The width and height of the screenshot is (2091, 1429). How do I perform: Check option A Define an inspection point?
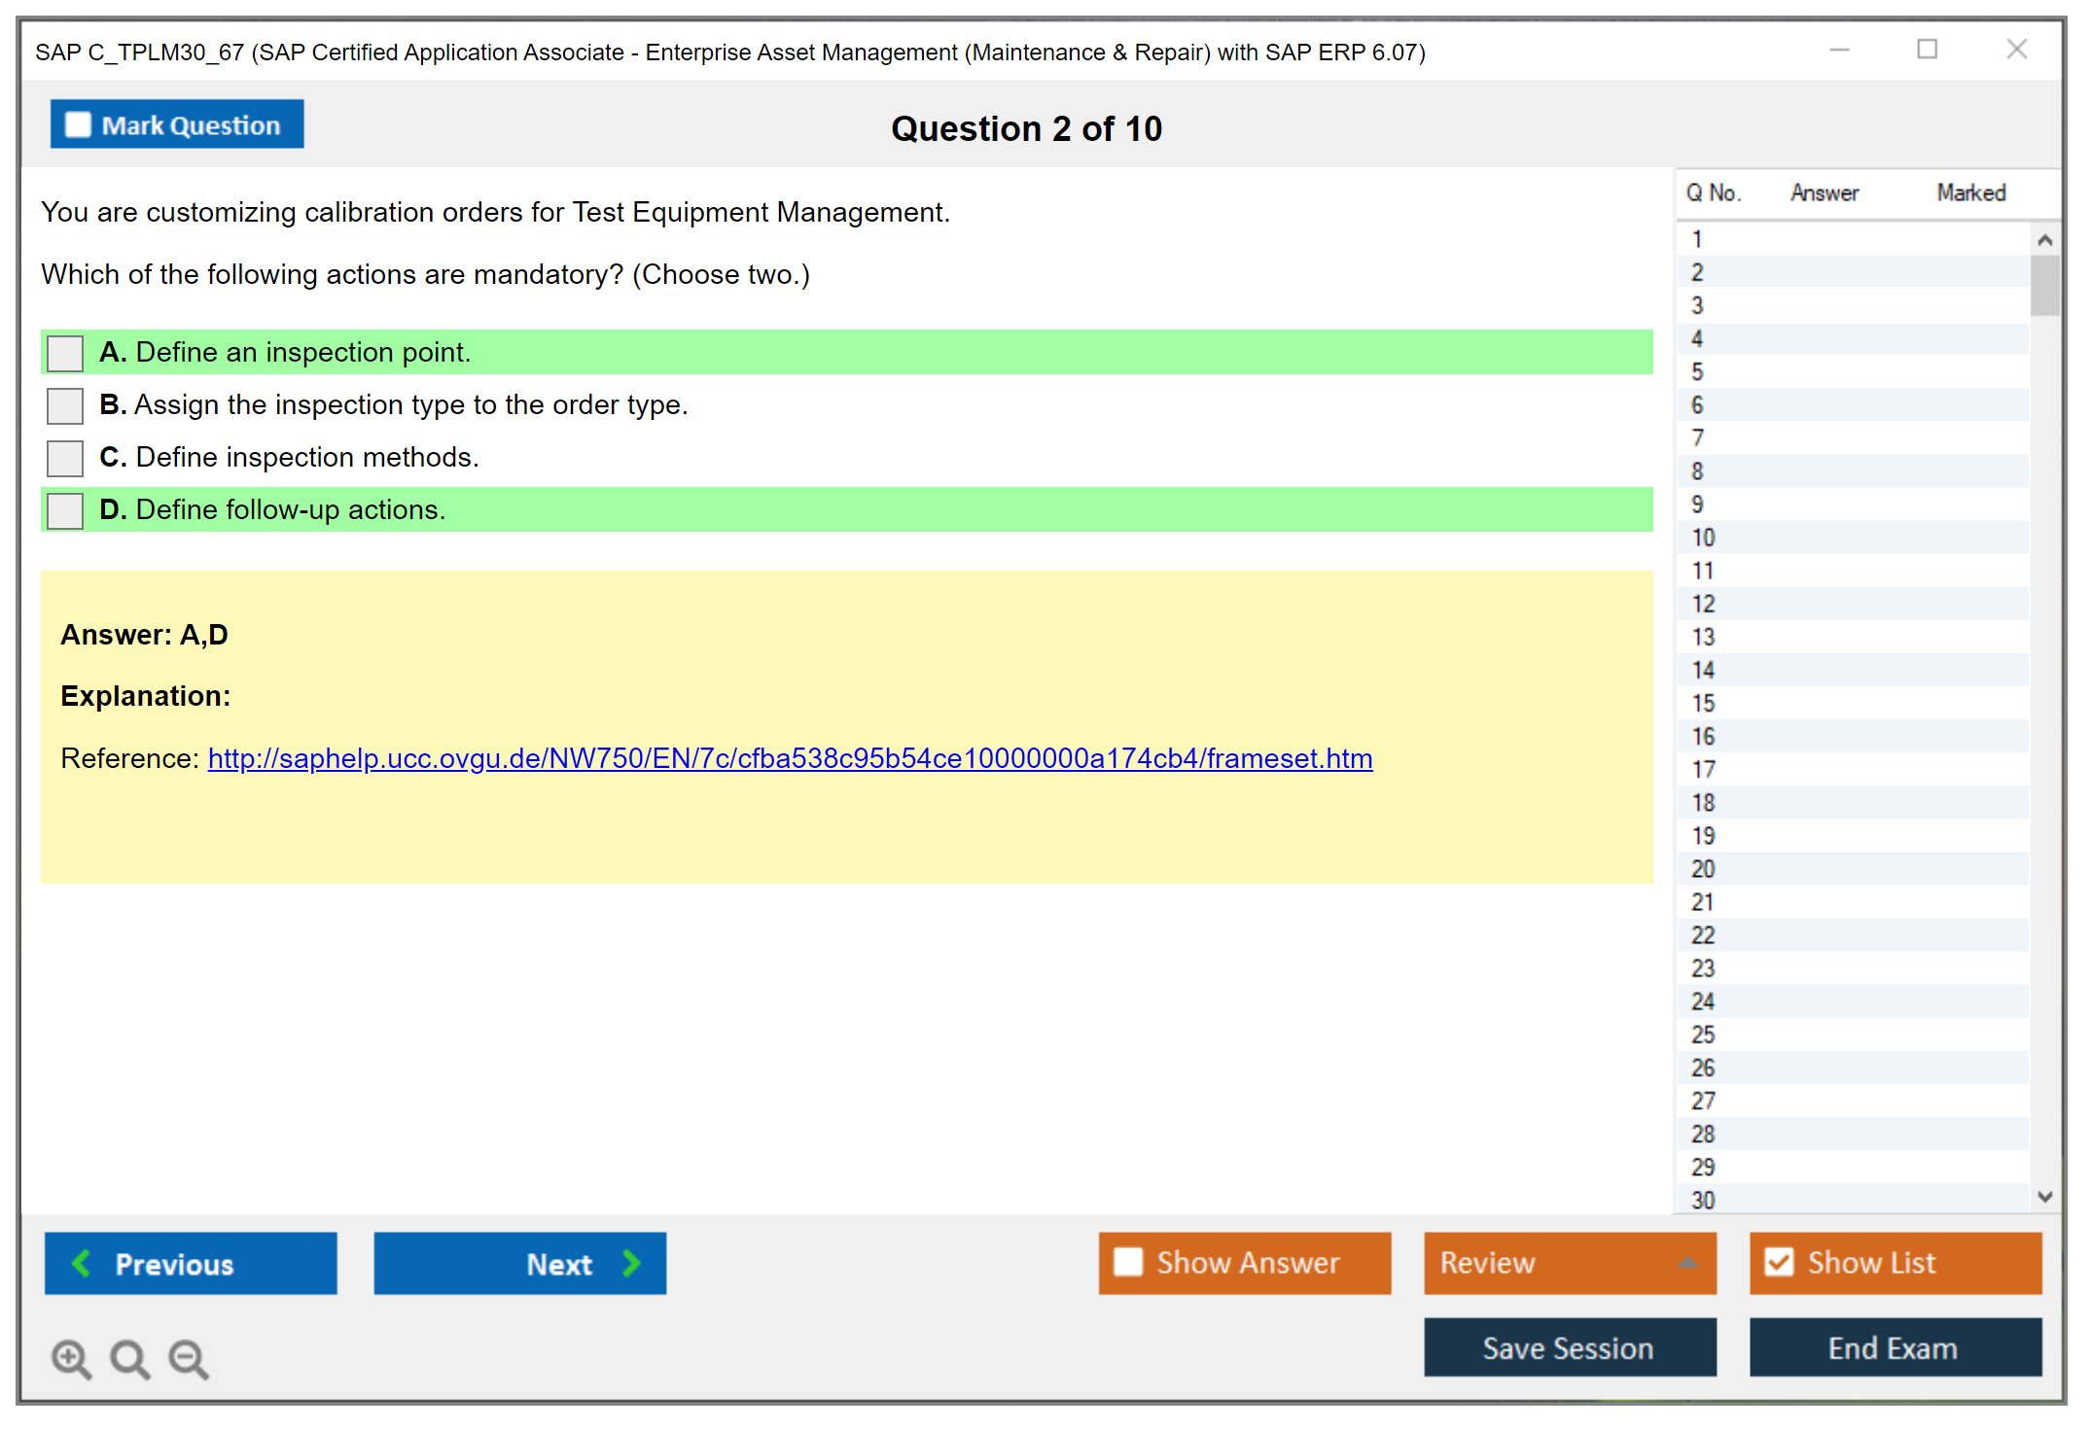pyautogui.click(x=65, y=353)
